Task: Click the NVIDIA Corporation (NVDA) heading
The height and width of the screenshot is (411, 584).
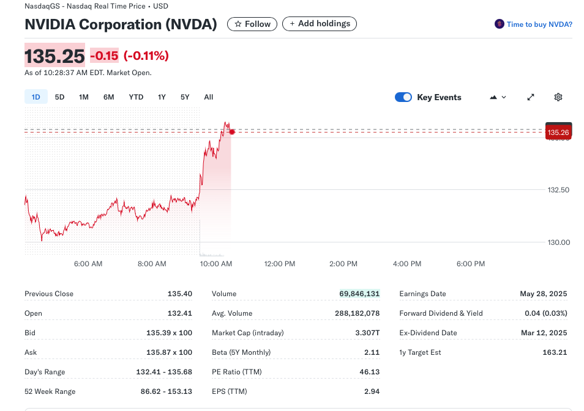Action: (x=121, y=24)
